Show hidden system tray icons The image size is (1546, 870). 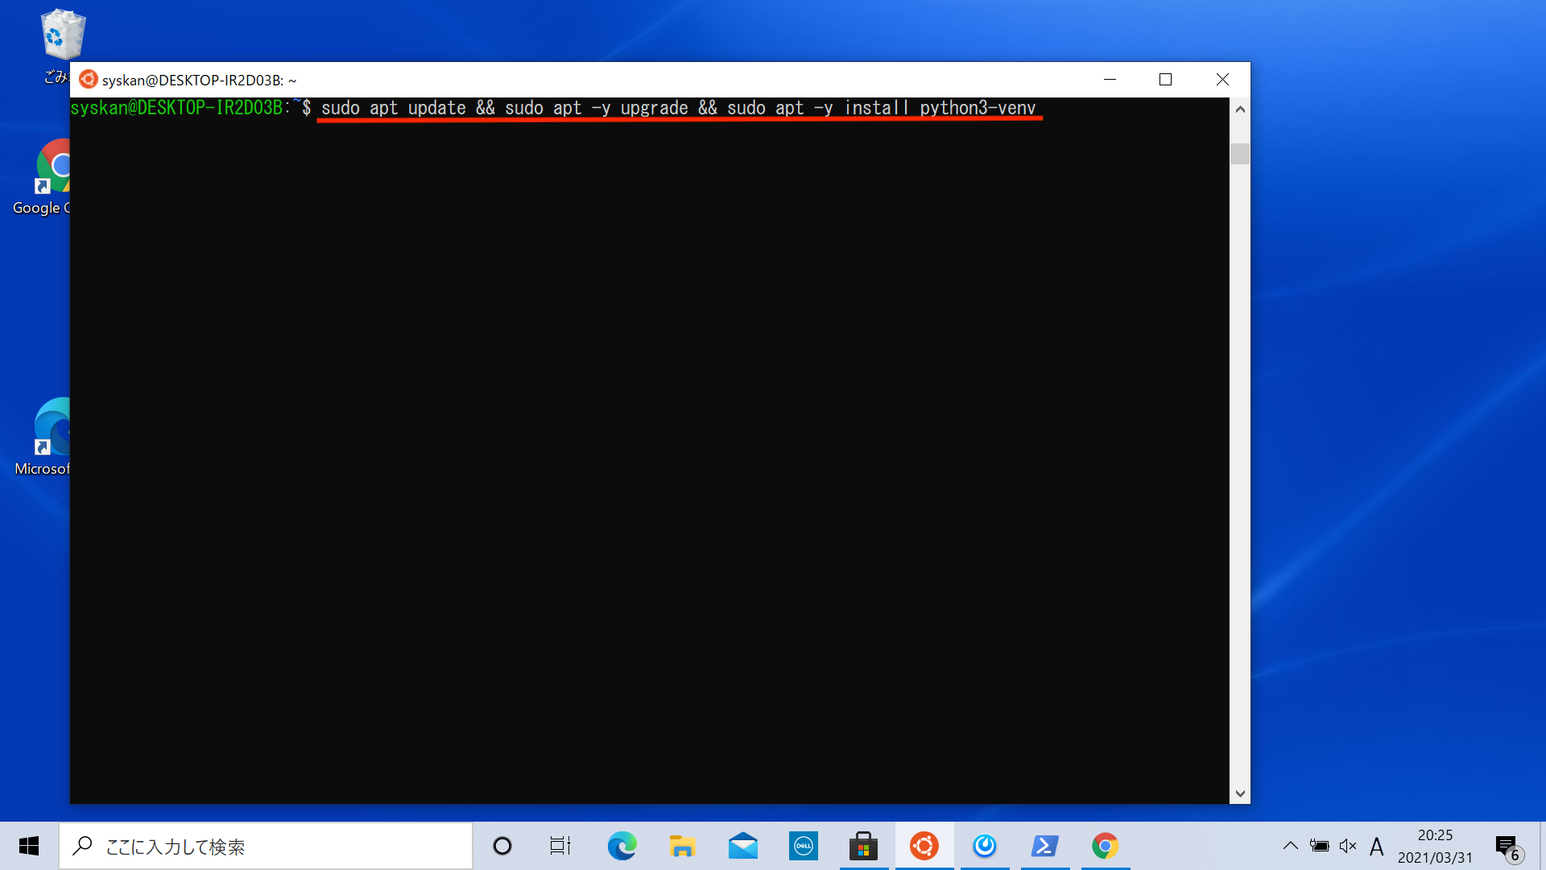tap(1290, 846)
